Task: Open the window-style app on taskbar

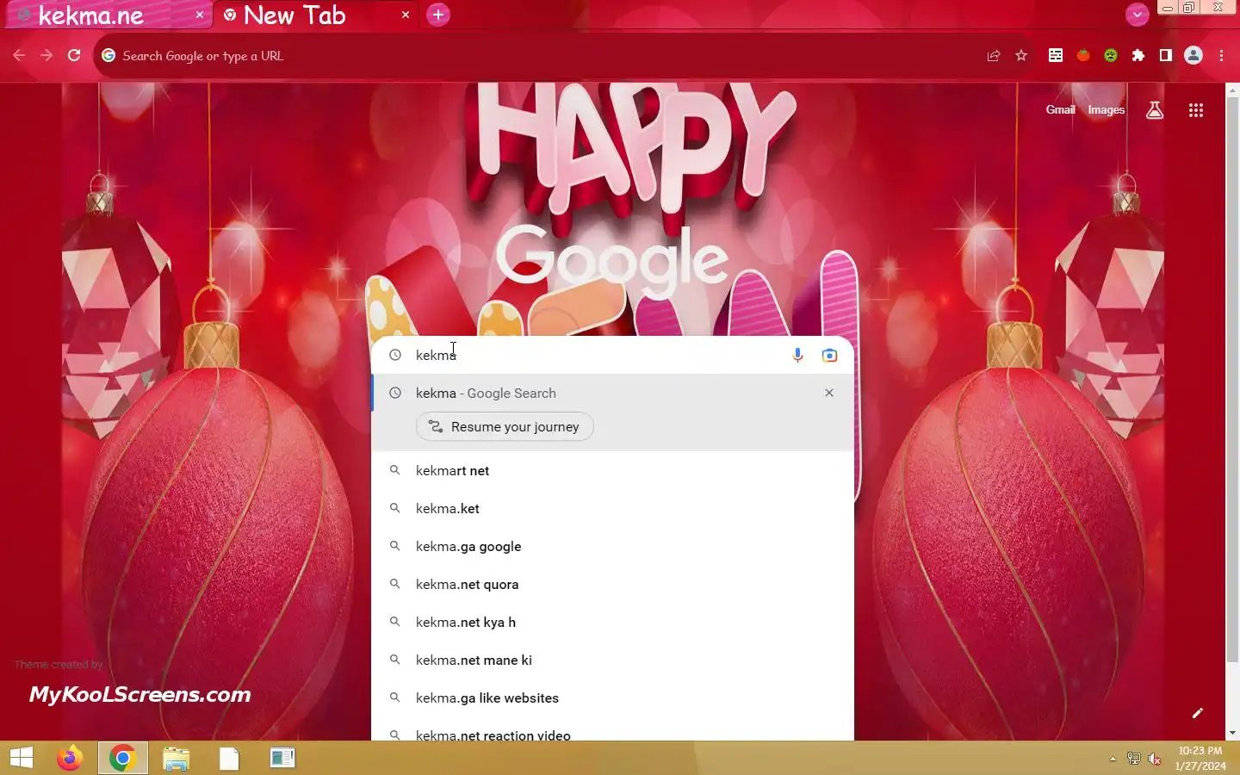Action: (282, 758)
